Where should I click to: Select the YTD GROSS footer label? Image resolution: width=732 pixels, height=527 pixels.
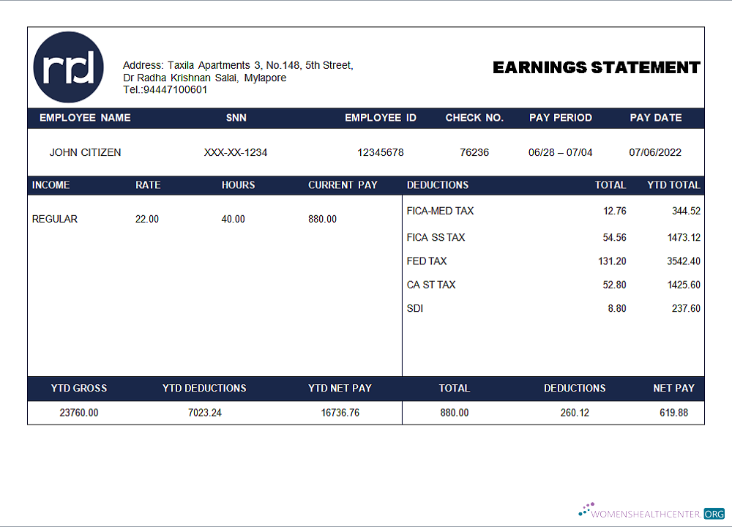(78, 389)
